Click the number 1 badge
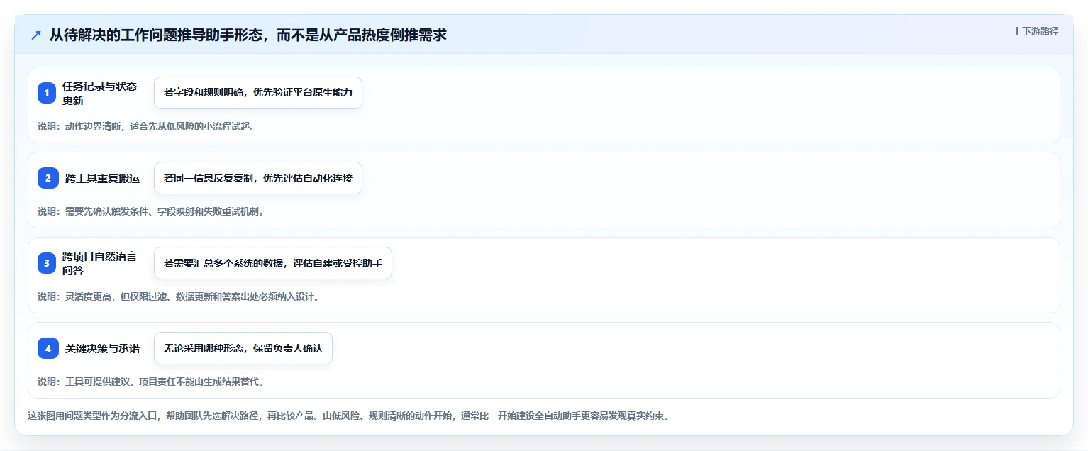This screenshot has height=451, width=1088. (x=47, y=93)
